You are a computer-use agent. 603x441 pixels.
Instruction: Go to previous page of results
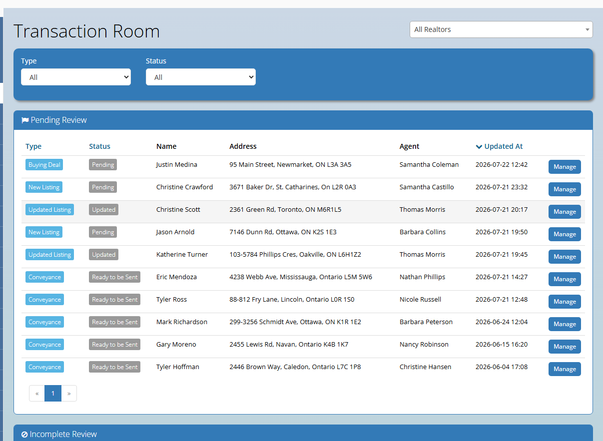[x=37, y=394]
